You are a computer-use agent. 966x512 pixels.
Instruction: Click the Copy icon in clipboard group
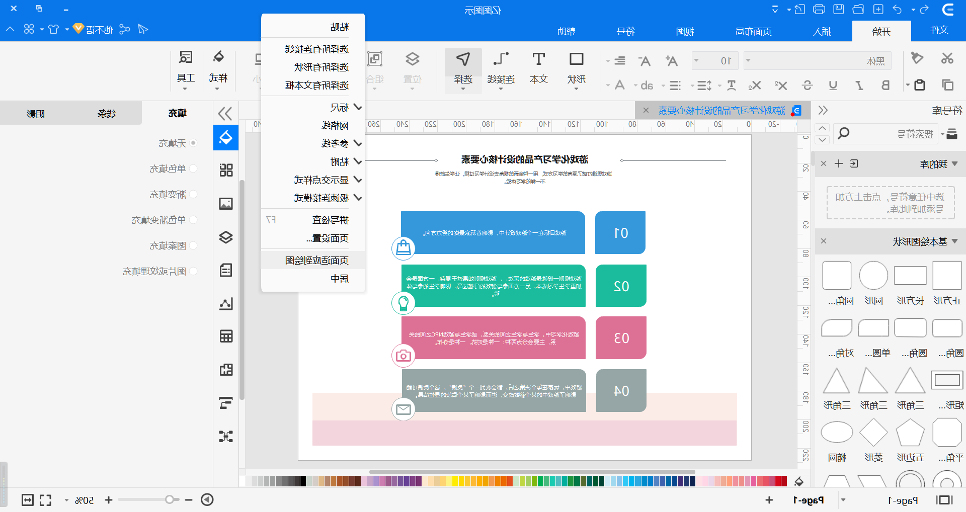coord(948,85)
